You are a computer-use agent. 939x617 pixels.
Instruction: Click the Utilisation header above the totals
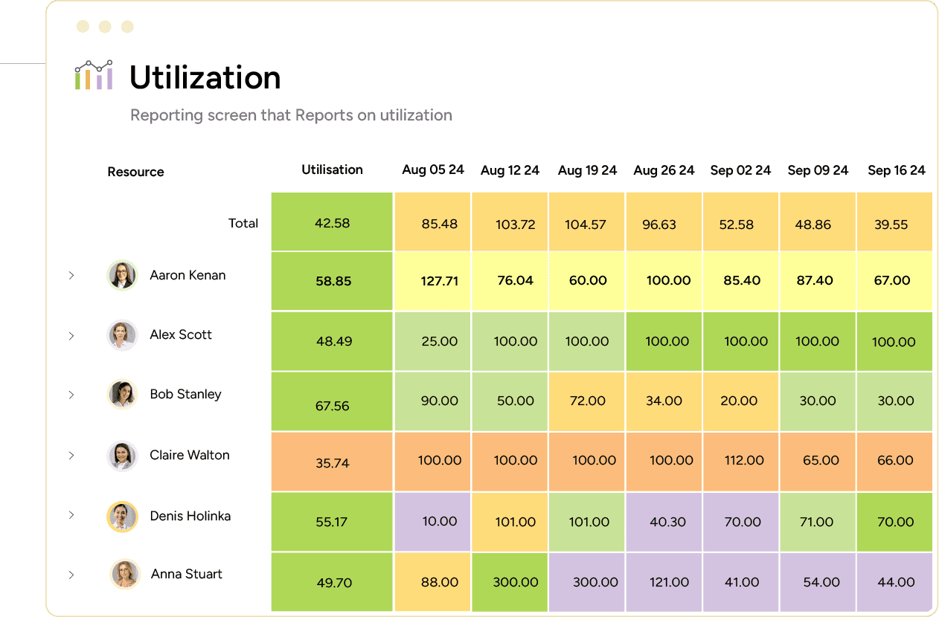(332, 170)
